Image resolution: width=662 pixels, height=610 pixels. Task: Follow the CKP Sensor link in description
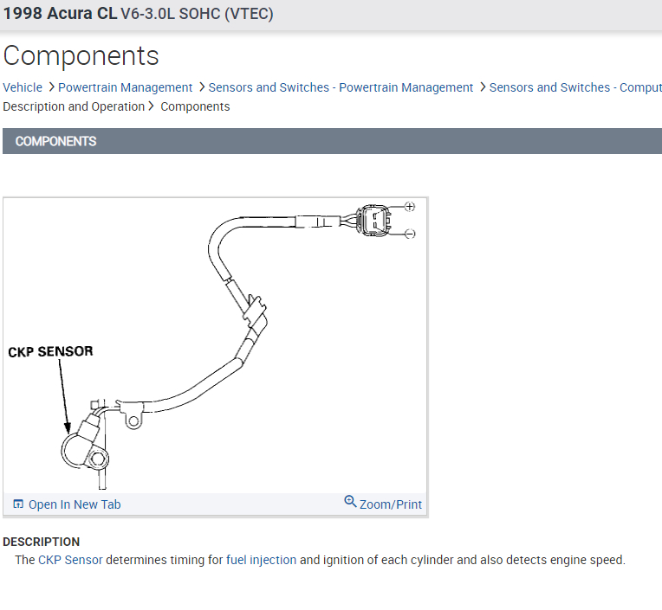(x=70, y=560)
